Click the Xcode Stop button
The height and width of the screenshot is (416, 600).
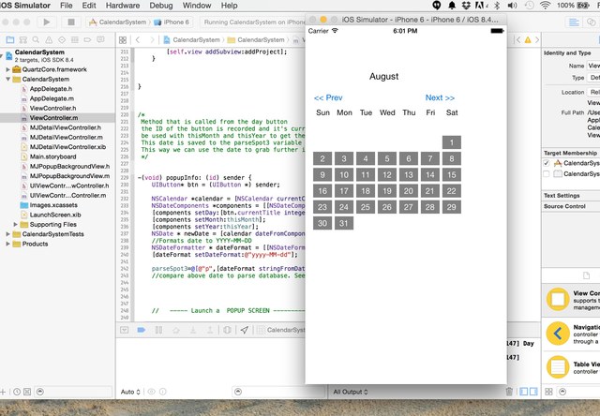pos(71,22)
